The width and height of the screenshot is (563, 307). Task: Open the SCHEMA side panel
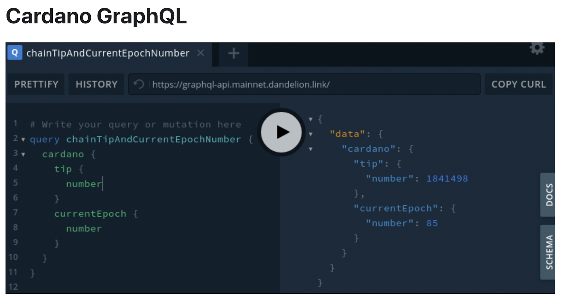(548, 252)
